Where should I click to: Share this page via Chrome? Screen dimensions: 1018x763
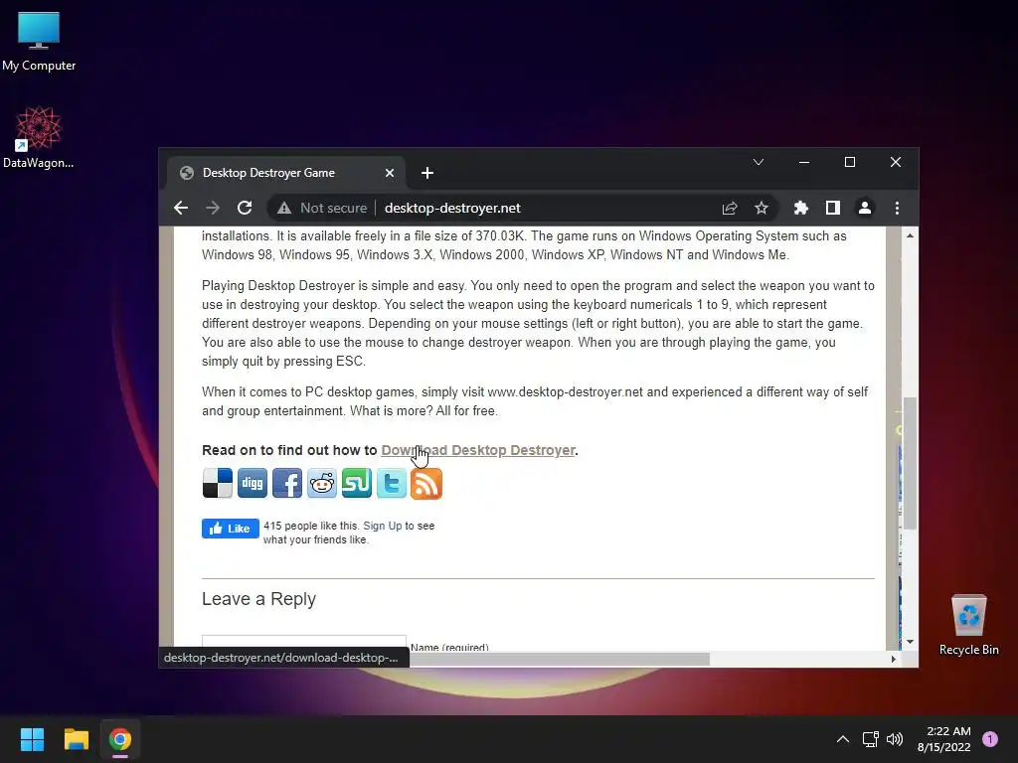(730, 208)
